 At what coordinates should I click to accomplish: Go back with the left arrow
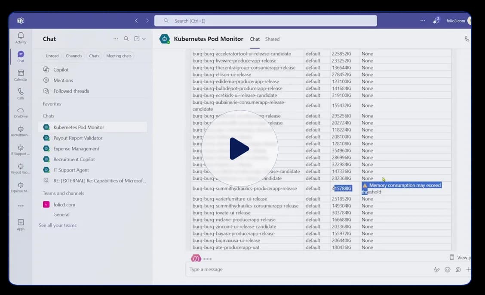tap(136, 21)
